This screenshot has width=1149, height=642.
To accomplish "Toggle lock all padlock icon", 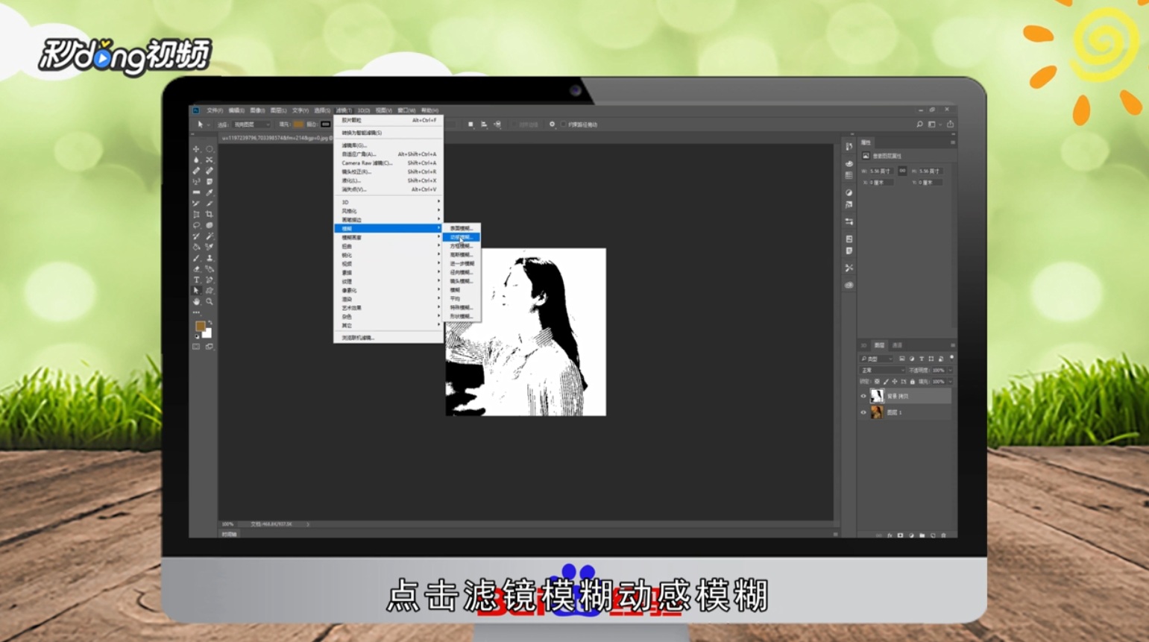I will tap(913, 382).
